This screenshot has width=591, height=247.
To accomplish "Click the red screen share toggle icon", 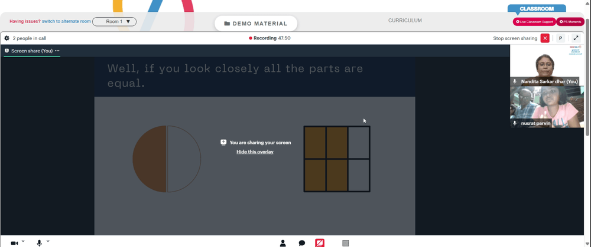I will 320,243.
